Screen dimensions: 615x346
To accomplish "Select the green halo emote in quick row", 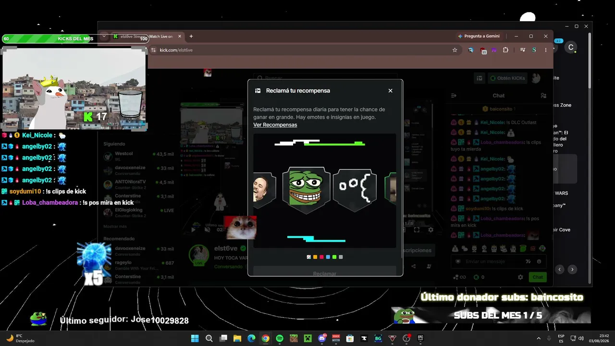I will [x=523, y=248].
